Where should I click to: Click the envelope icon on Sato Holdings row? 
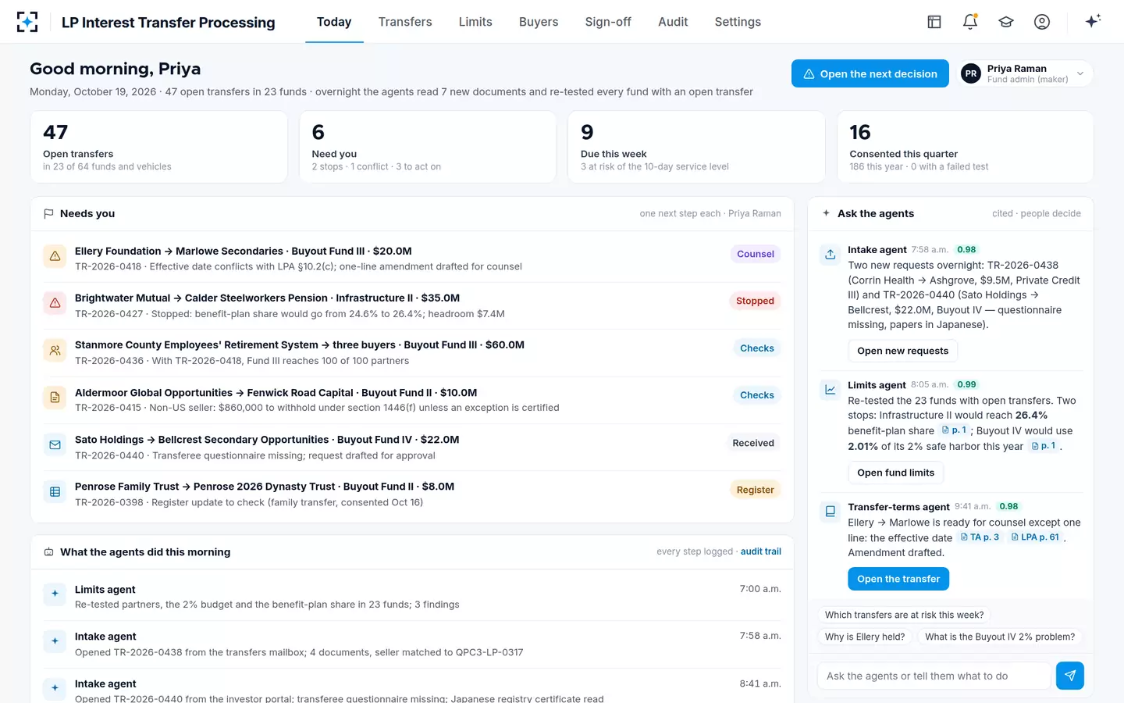coord(55,444)
